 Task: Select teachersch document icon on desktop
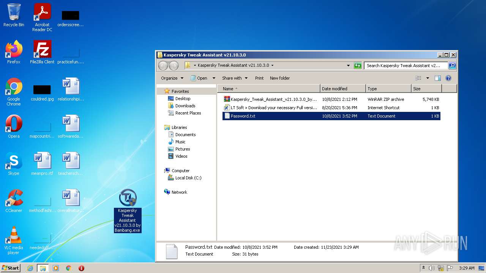coord(71,164)
